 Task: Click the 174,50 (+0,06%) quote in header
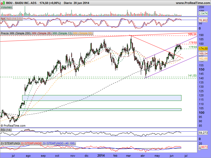click(50, 3)
